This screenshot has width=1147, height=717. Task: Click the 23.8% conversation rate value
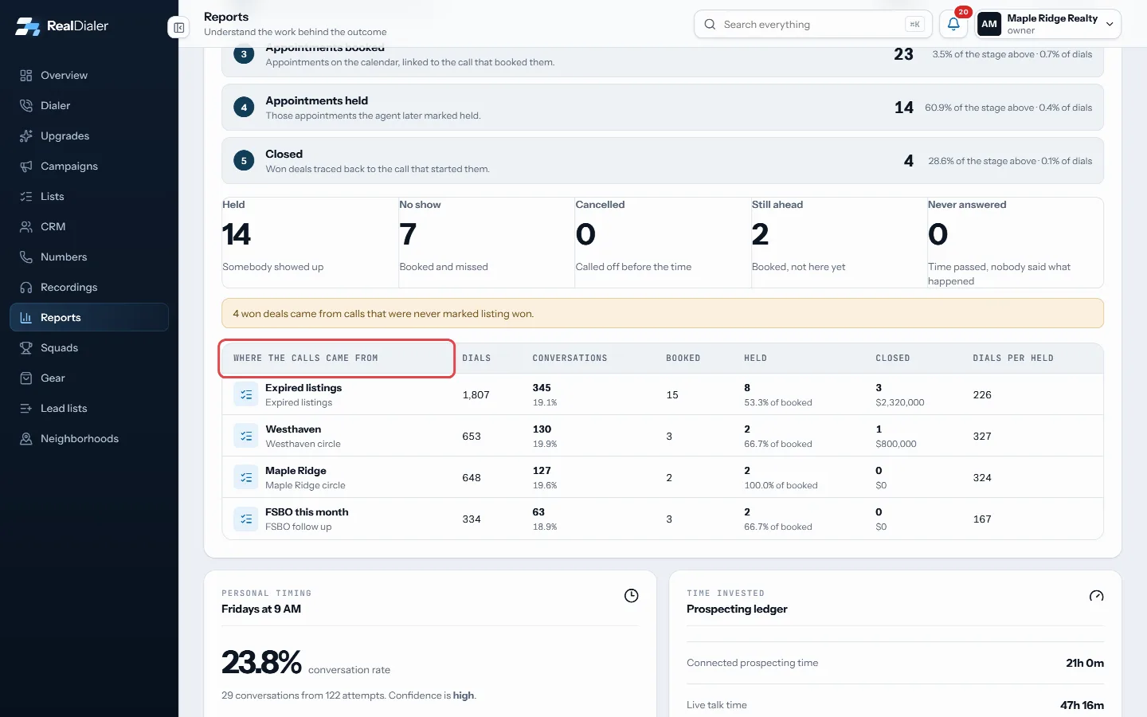tap(261, 663)
